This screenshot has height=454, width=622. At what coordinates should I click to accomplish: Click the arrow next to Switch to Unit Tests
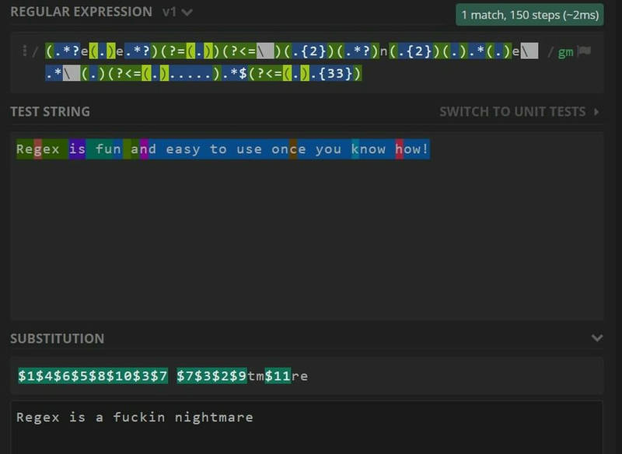point(596,112)
